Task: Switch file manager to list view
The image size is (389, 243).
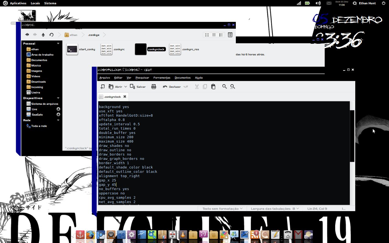Action: tap(214, 35)
